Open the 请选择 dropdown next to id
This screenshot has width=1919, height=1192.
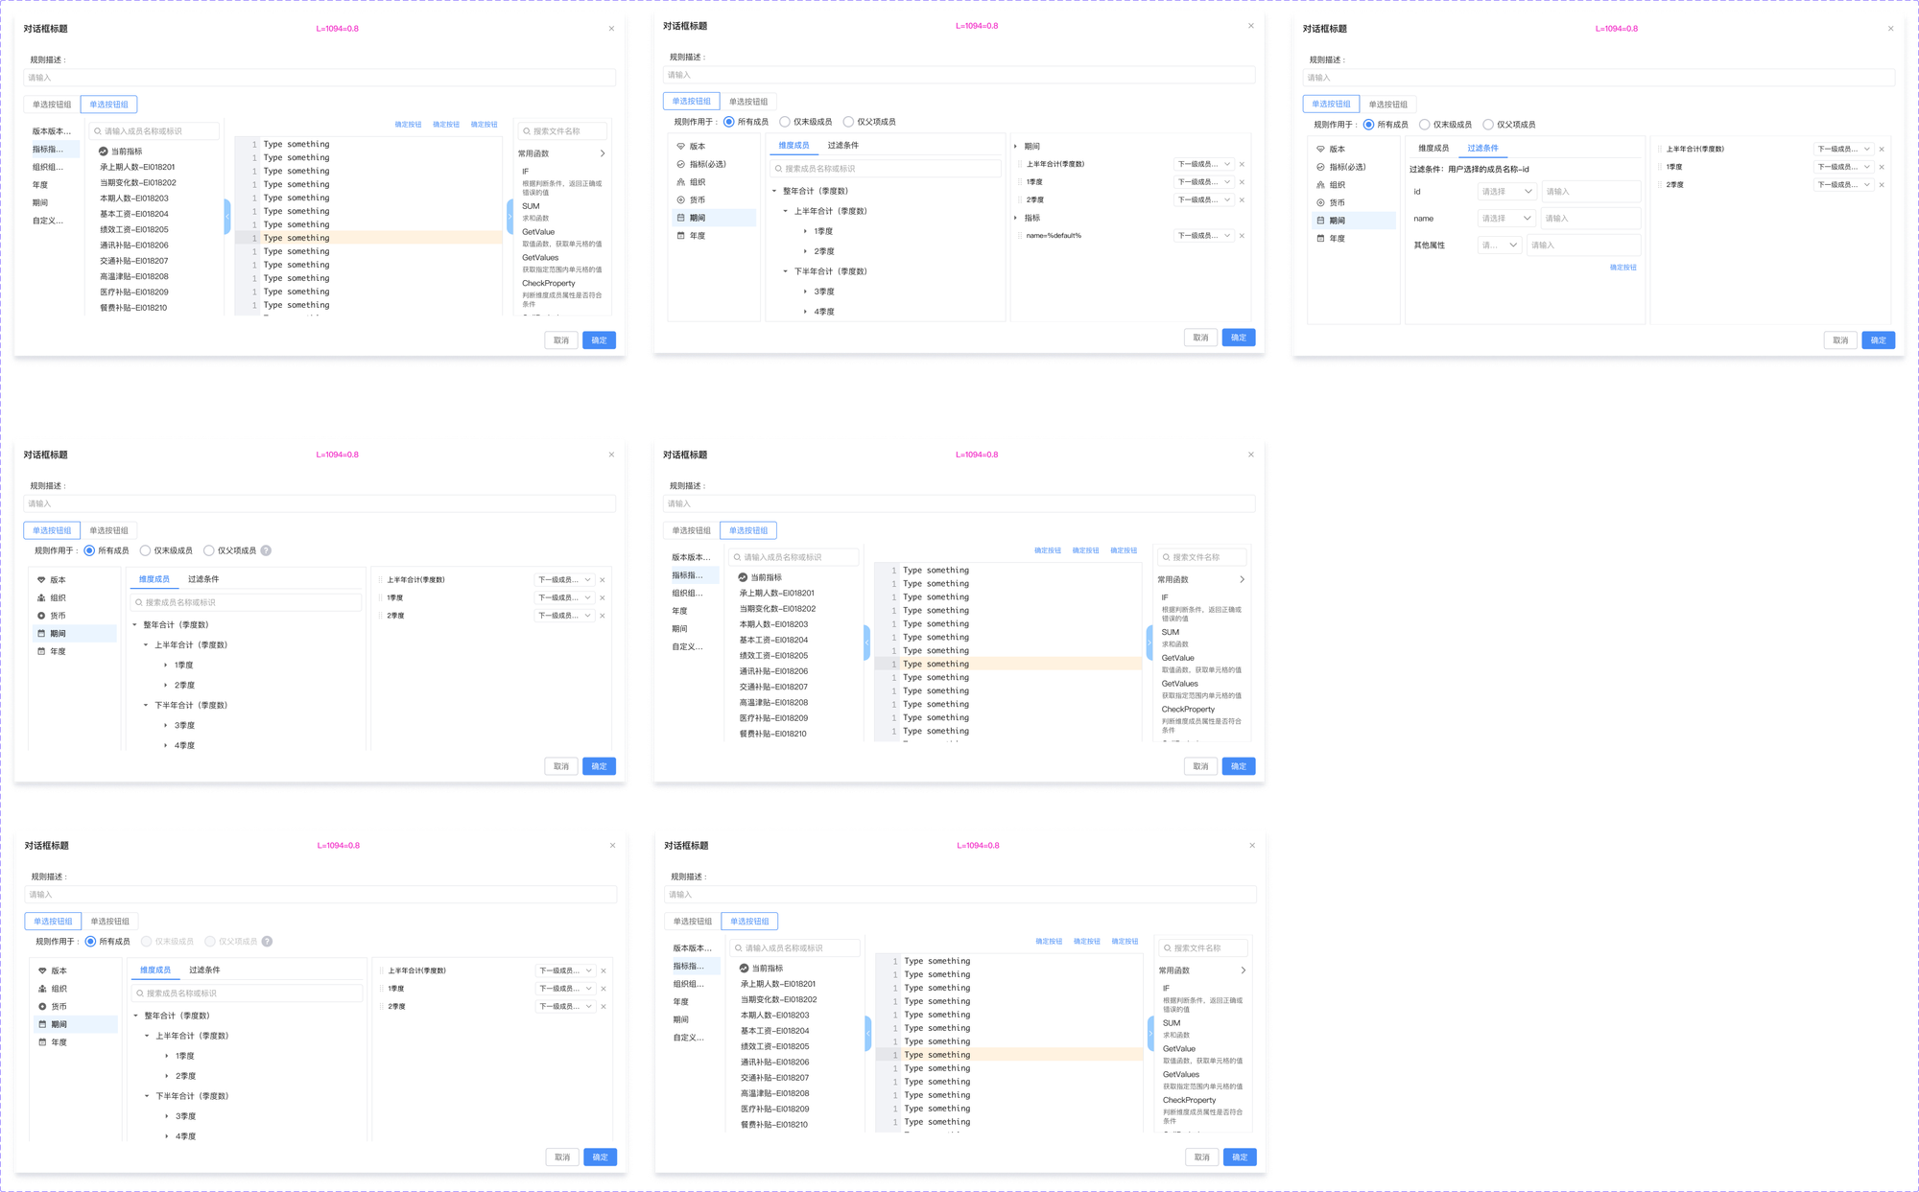tap(1506, 192)
